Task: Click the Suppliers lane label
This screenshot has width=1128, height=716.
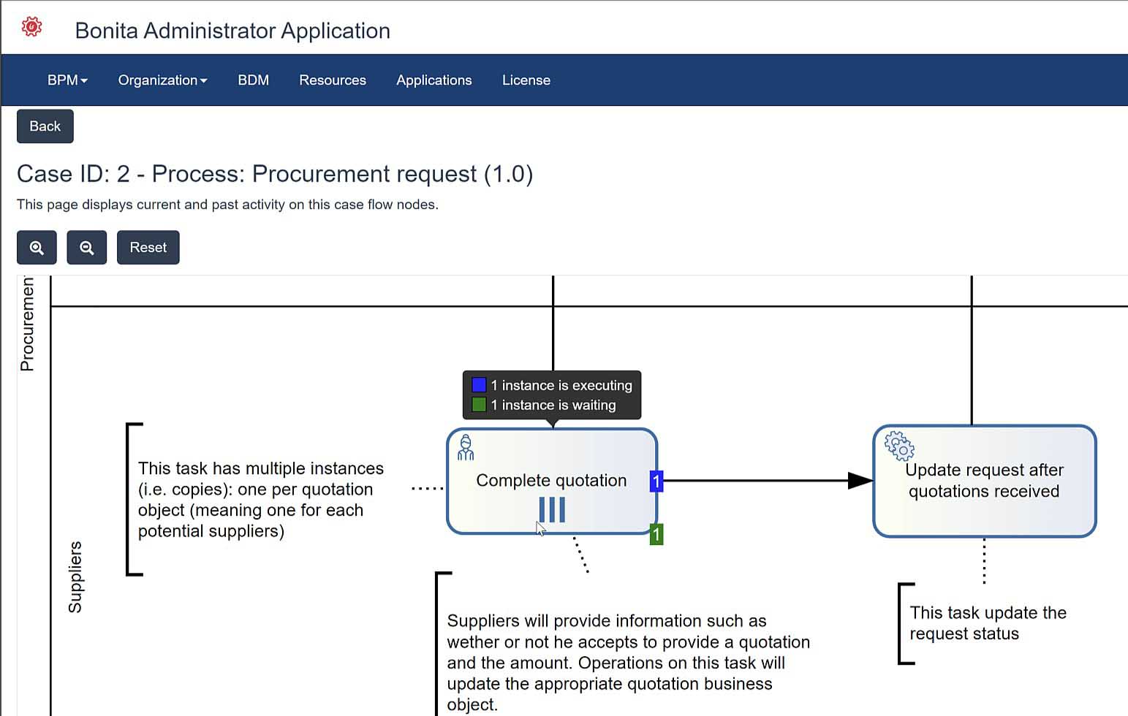Action: click(75, 576)
